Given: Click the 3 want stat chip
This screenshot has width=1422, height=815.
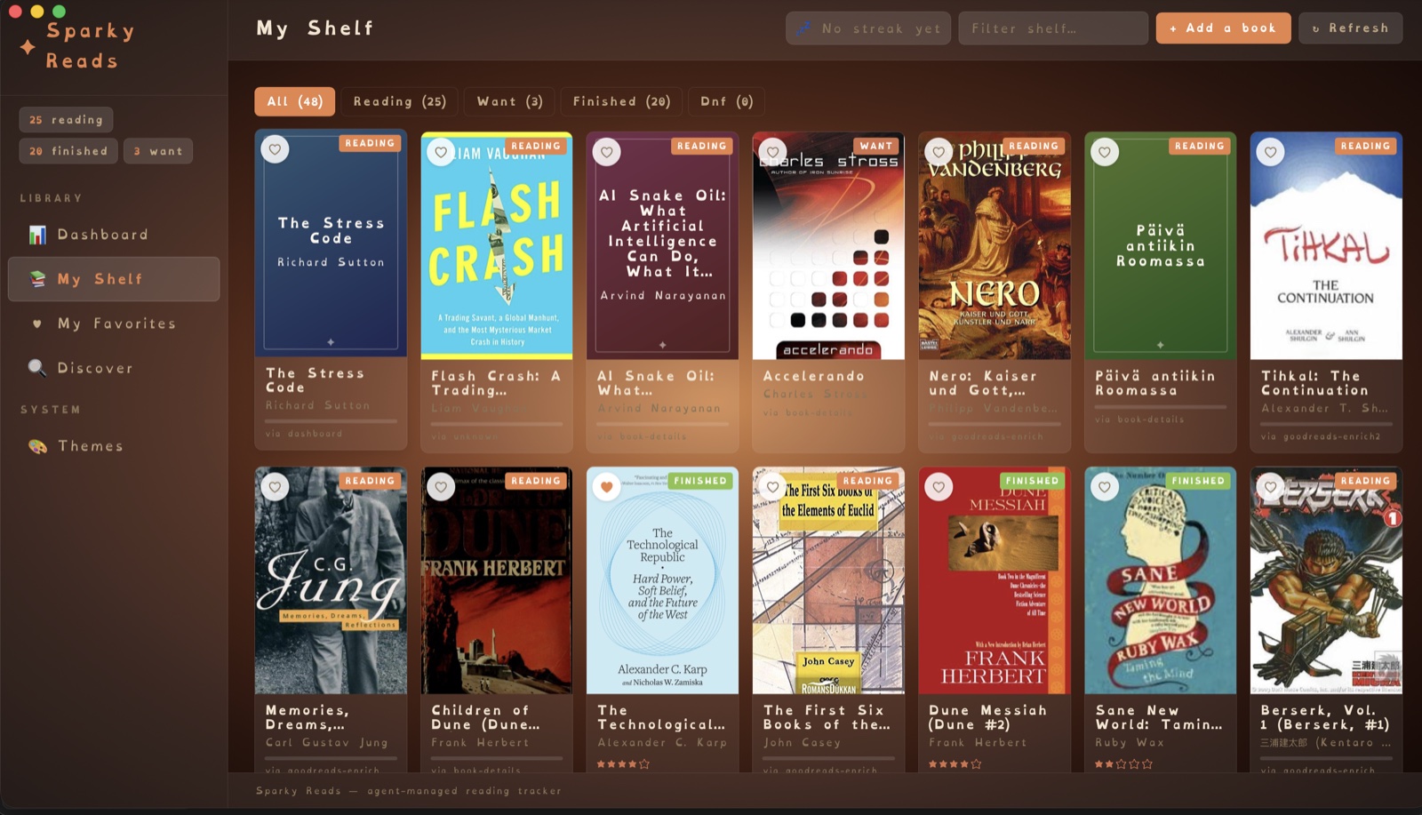Looking at the screenshot, I should [x=158, y=151].
